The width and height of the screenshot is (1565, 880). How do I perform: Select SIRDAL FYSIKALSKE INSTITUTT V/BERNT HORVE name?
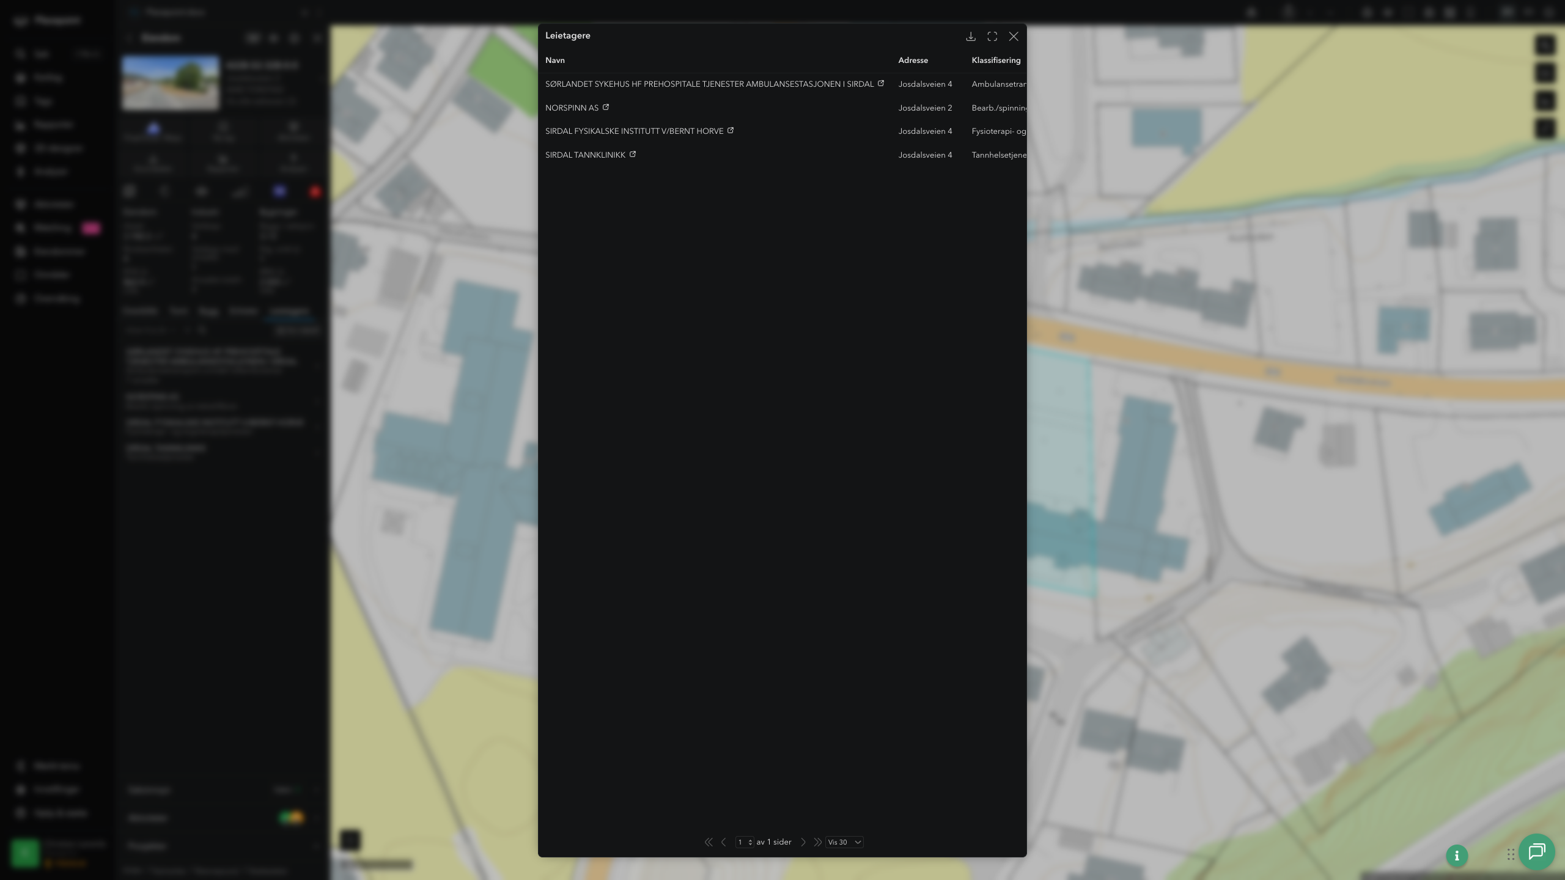pos(634,131)
